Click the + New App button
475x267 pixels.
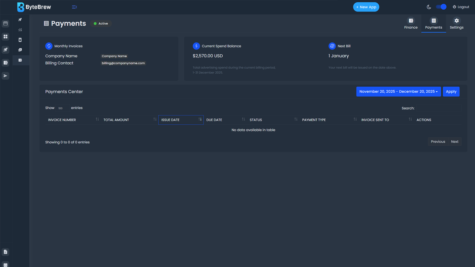pyautogui.click(x=366, y=7)
